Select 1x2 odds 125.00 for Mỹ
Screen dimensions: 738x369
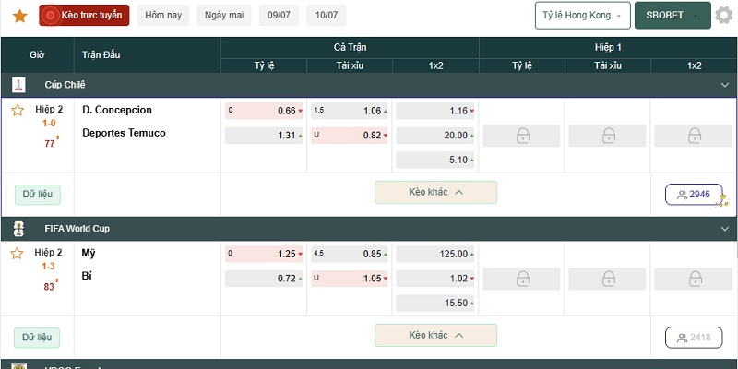435,255
